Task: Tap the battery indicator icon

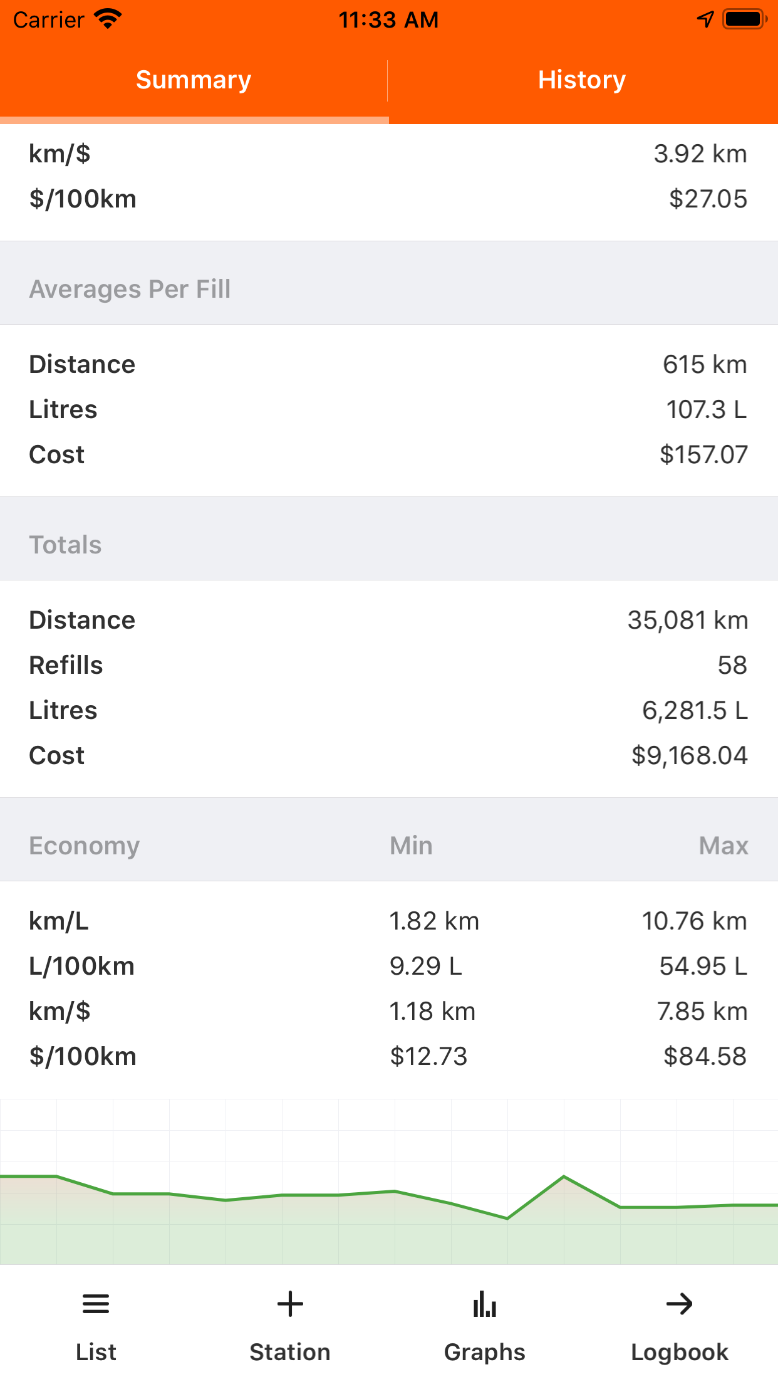Action: (x=744, y=19)
